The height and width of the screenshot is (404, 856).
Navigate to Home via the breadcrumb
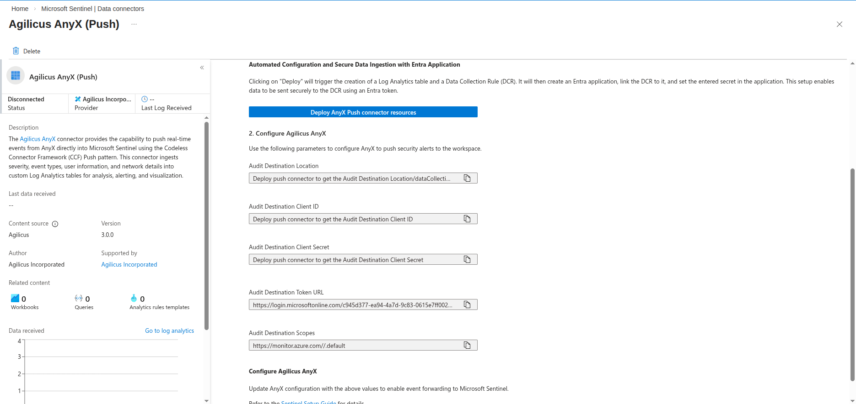[20, 8]
